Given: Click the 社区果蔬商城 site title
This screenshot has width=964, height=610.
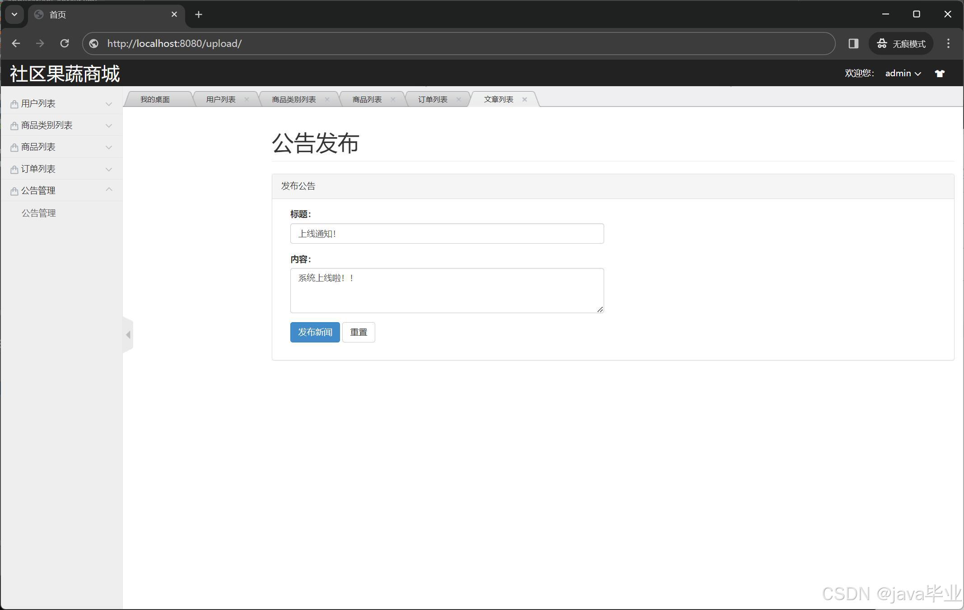Looking at the screenshot, I should [x=65, y=74].
